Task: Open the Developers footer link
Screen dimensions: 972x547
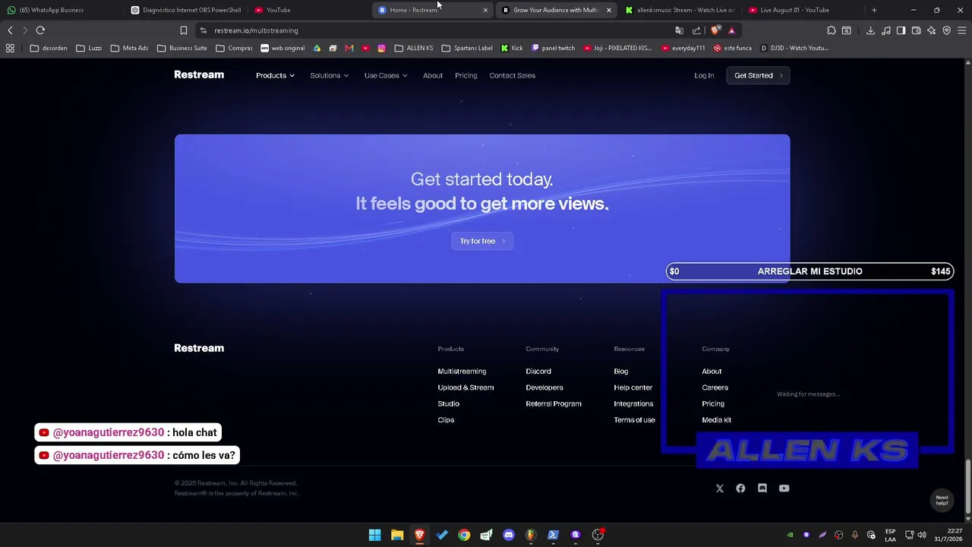Action: (544, 387)
